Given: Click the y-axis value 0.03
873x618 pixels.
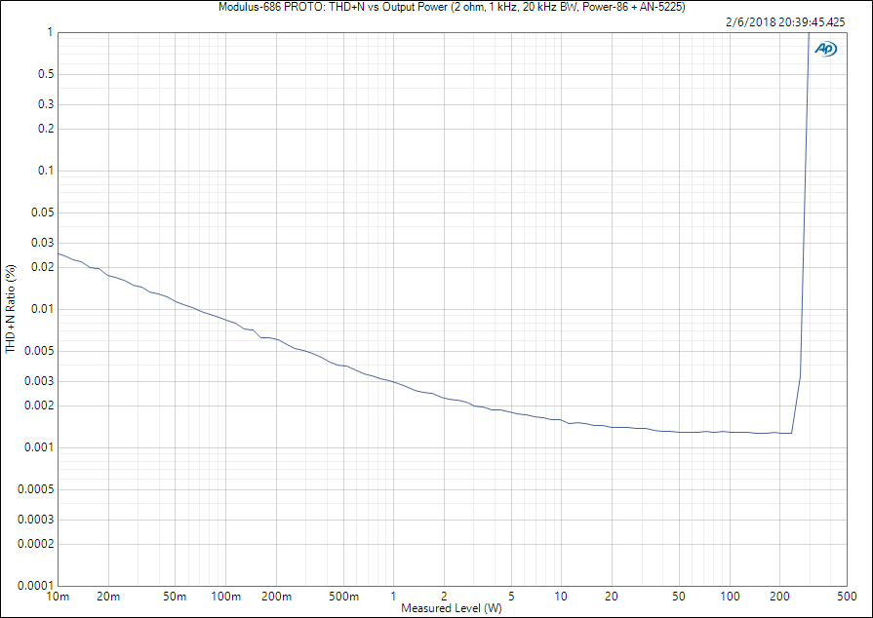Looking at the screenshot, I should 44,243.
